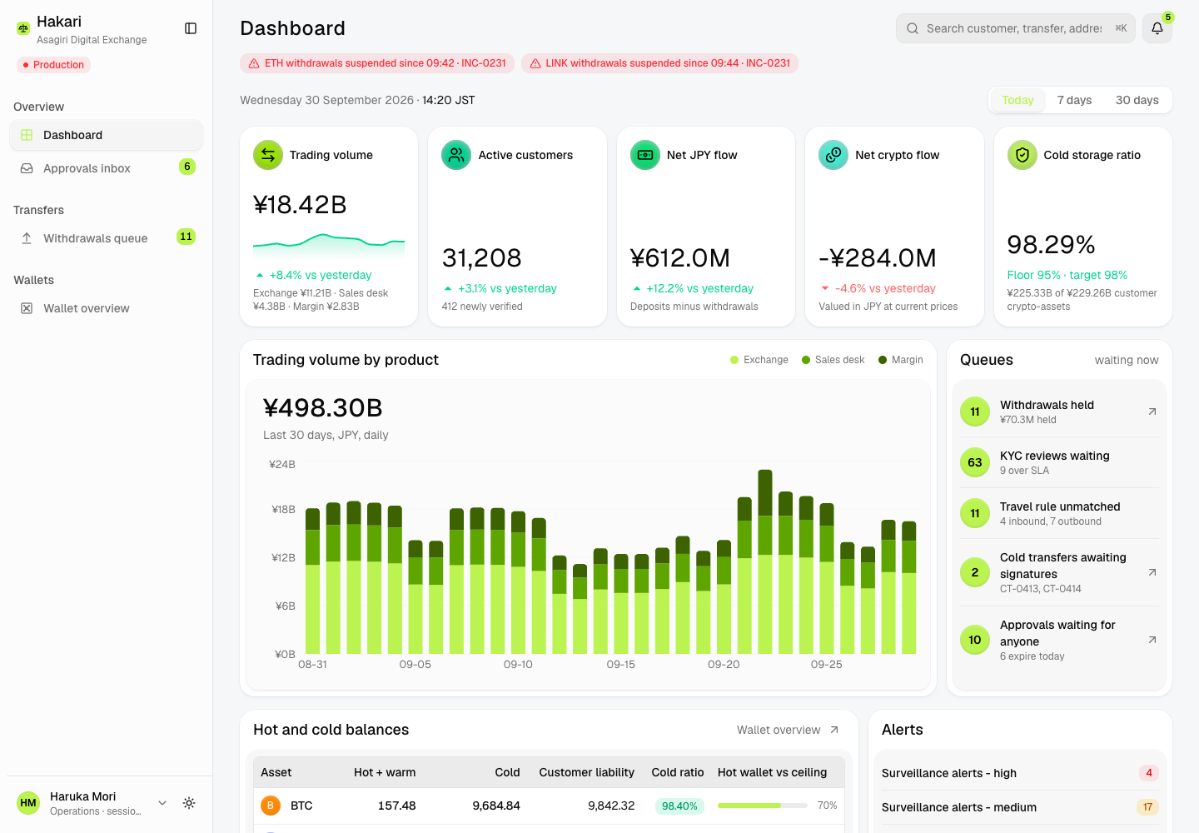1199x833 pixels.
Task: Open the KYC reviews waiting queue row
Action: tap(1059, 462)
